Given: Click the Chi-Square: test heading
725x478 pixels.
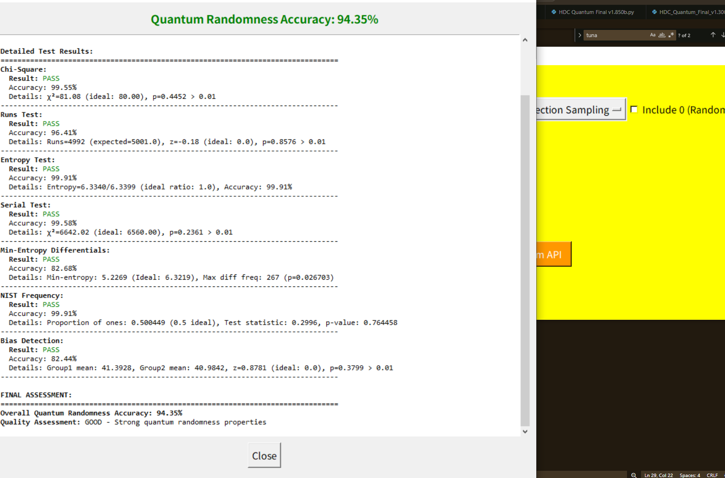Looking at the screenshot, I should point(24,69).
